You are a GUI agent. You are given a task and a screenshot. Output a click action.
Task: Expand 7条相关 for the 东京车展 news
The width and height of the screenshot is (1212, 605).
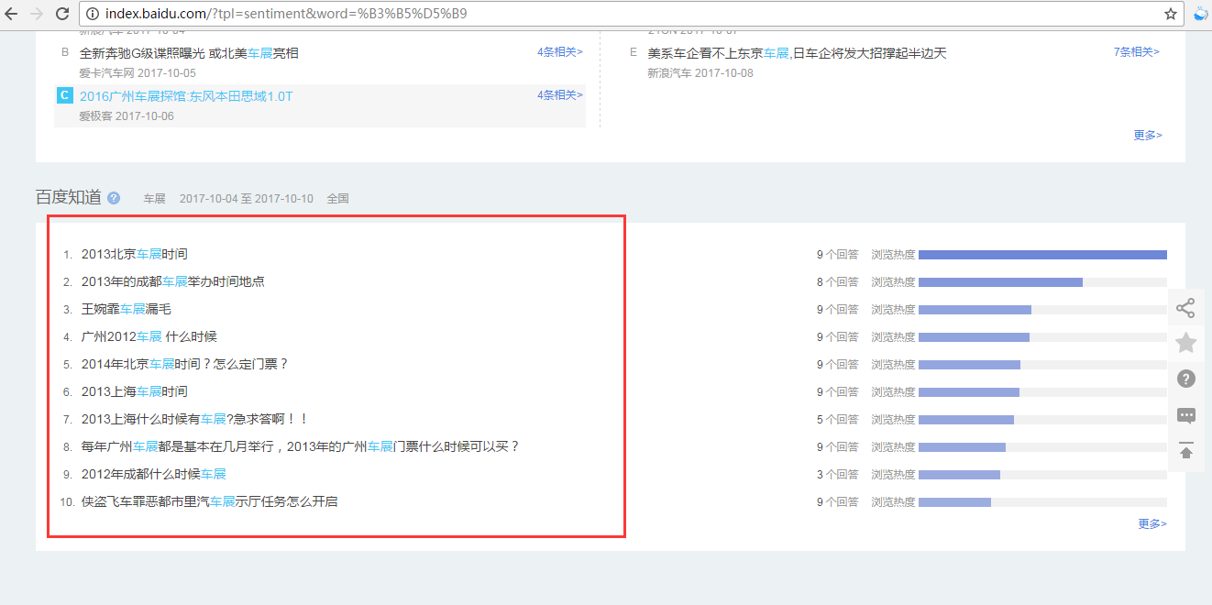[x=1137, y=52]
